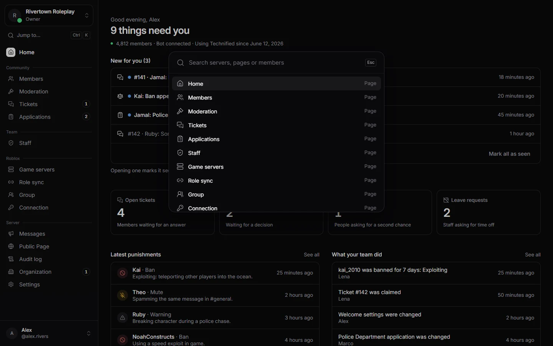Click the Applications clipboard icon in the sidebar

(x=11, y=117)
